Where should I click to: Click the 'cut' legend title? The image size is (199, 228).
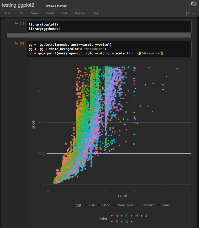tap(78, 205)
